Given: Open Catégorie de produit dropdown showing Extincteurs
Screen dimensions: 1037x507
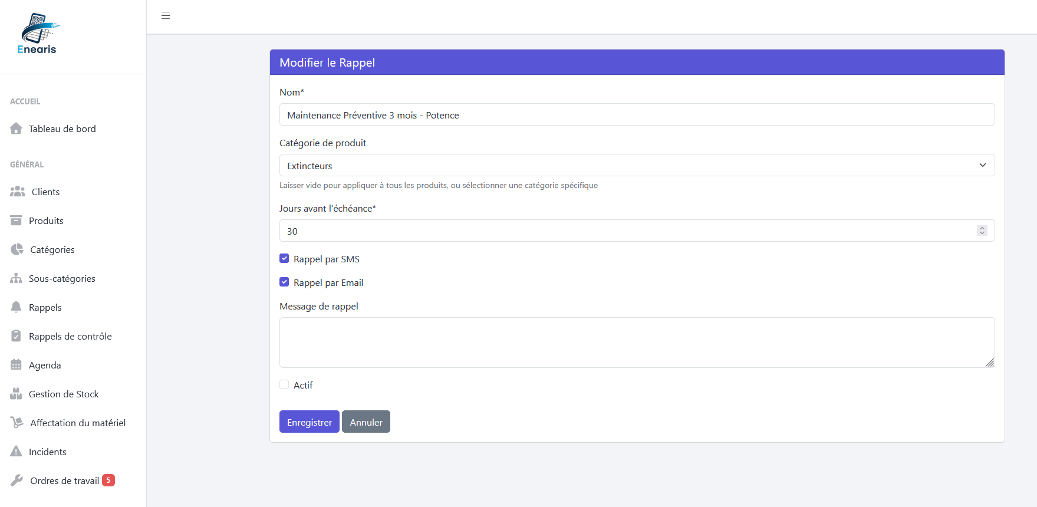Looking at the screenshot, I should point(637,165).
